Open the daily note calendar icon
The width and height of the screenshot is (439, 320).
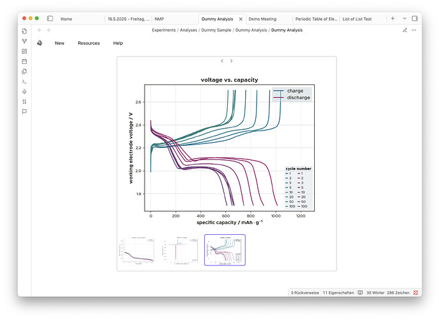(x=24, y=61)
